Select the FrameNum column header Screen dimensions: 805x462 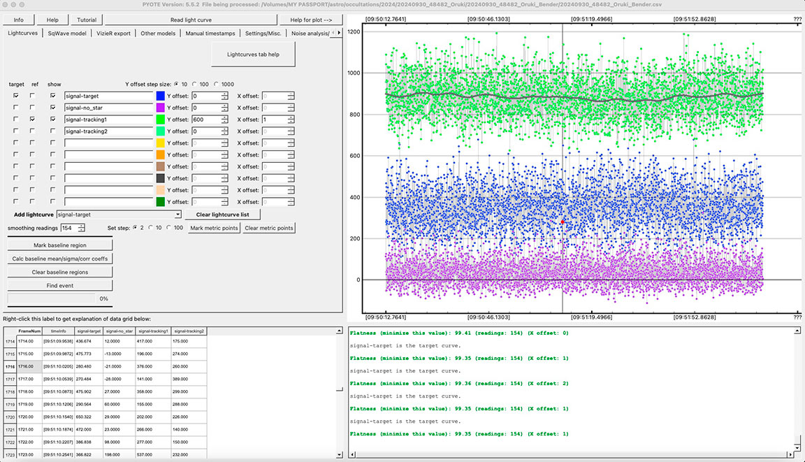coord(29,331)
